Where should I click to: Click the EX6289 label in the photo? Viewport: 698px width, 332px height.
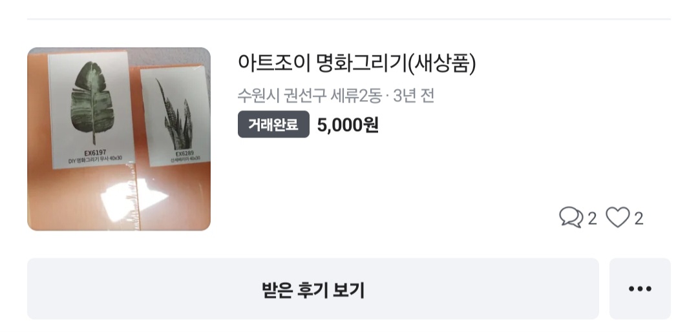pos(184,154)
